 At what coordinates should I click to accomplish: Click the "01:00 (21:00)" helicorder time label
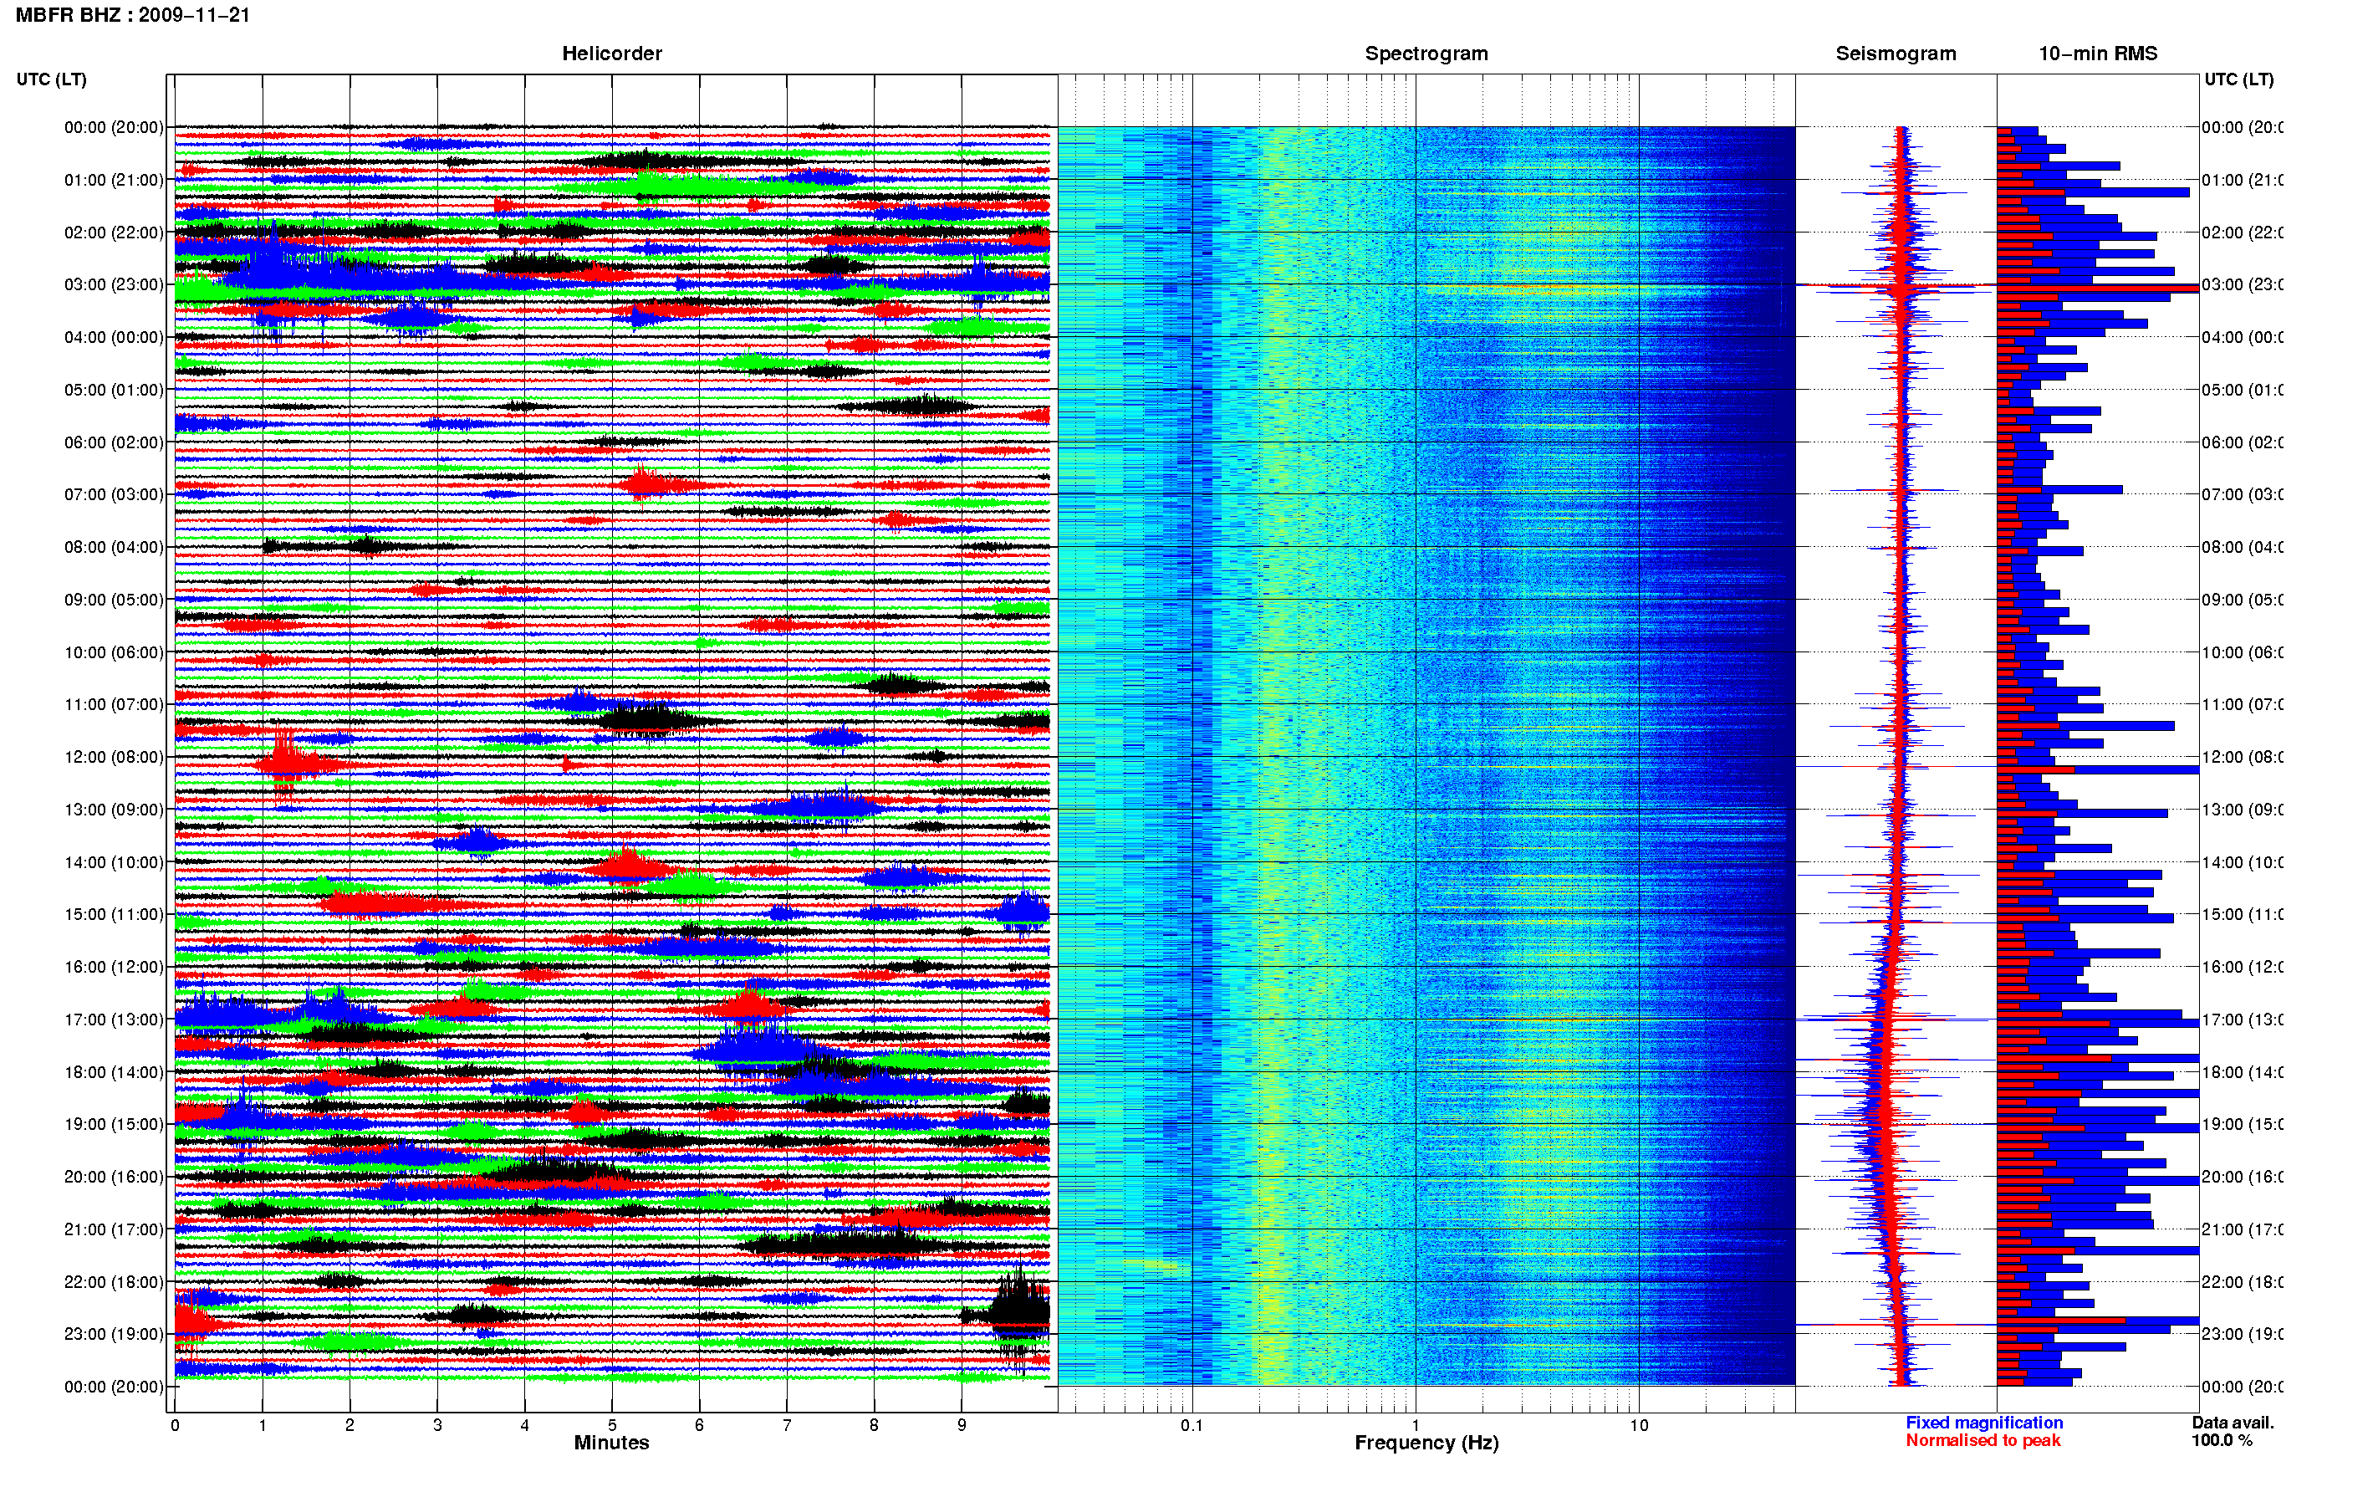114,180
